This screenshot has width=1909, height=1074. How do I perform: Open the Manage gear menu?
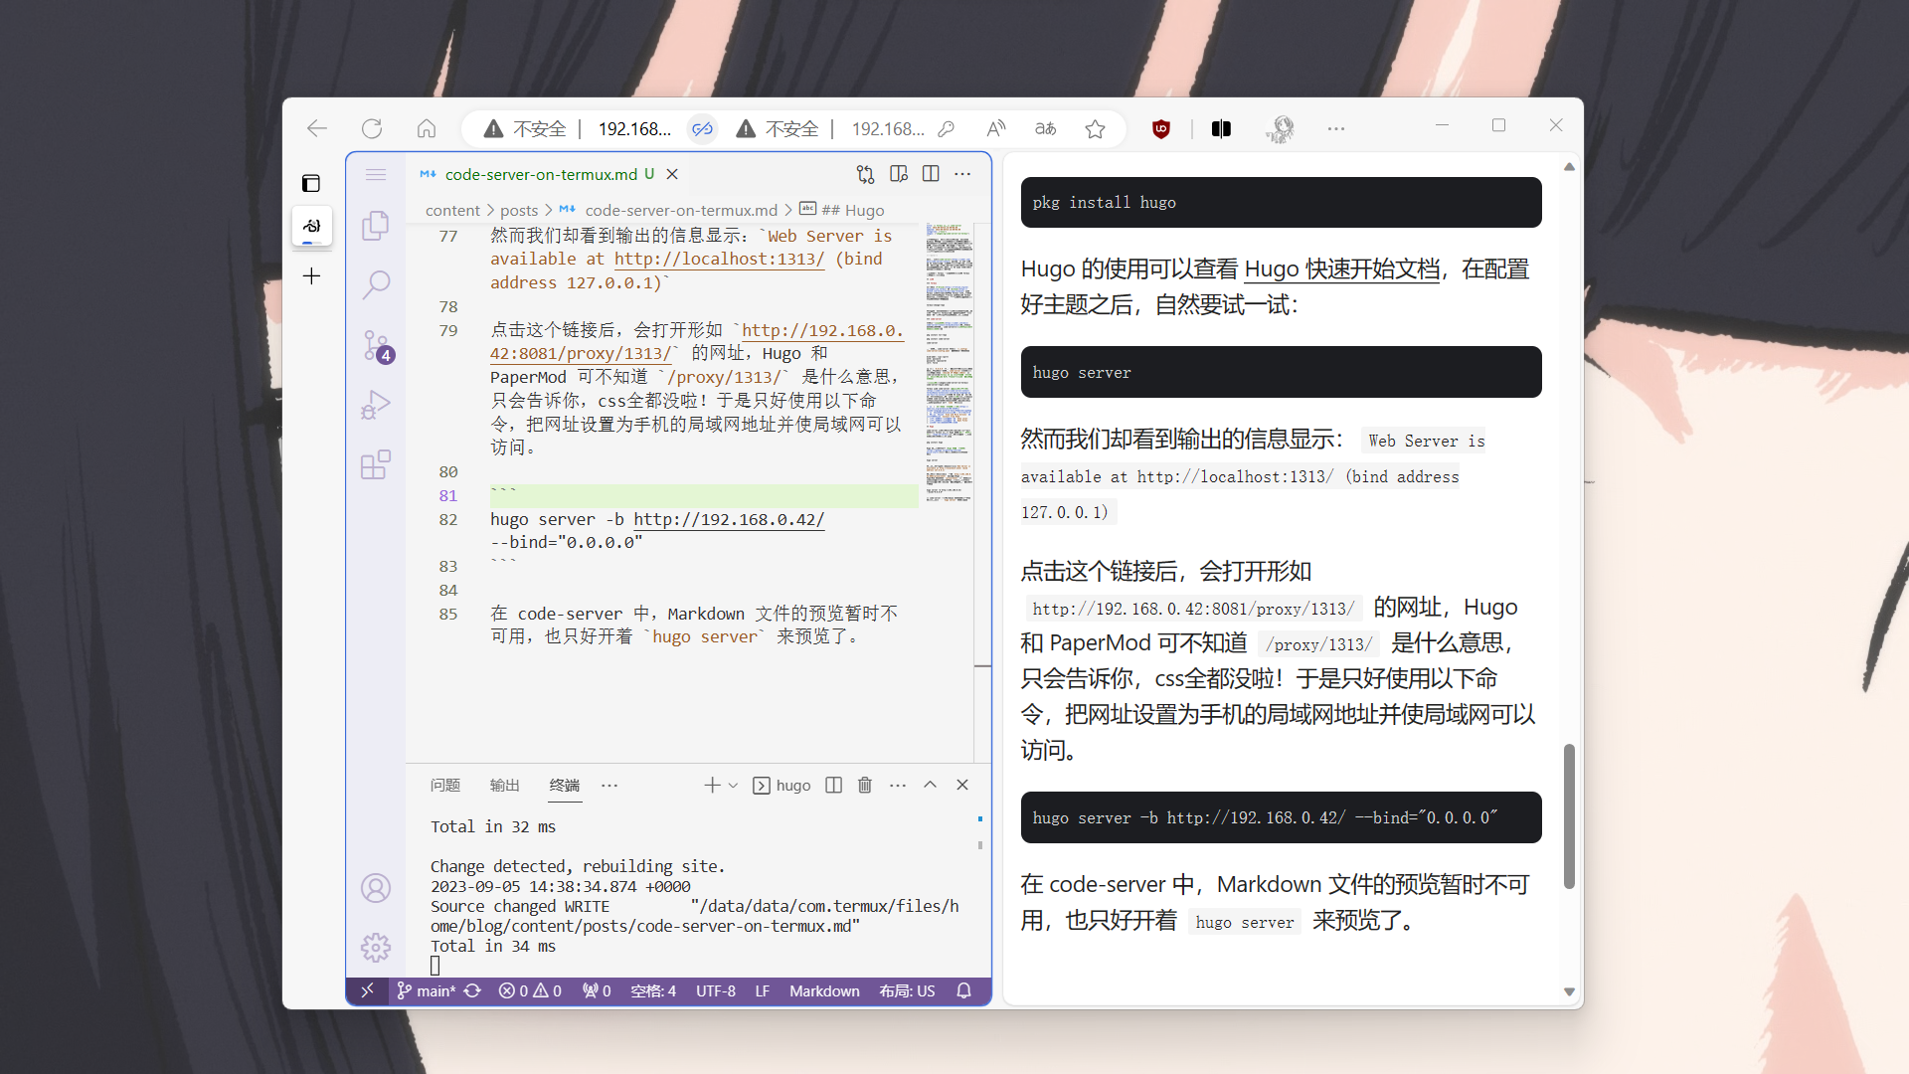tap(376, 948)
